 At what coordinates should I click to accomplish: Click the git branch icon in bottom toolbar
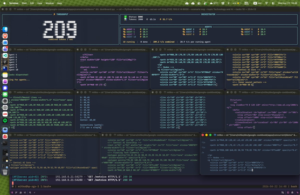click(16, 192)
